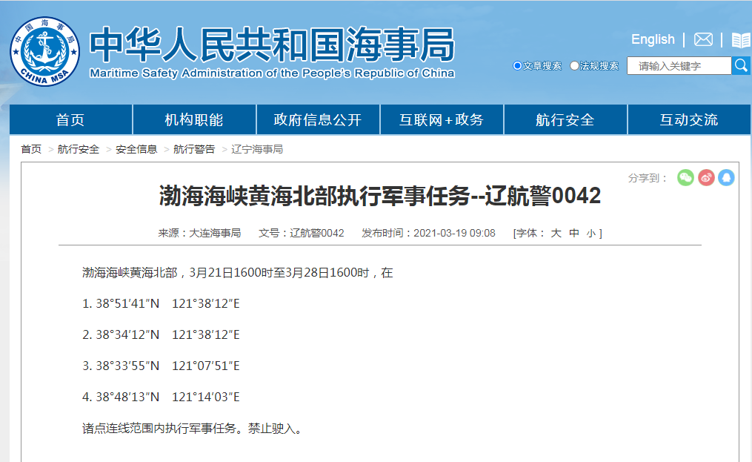Click source text 来源：大连海事局
Image resolution: width=752 pixels, height=462 pixels.
(x=199, y=233)
